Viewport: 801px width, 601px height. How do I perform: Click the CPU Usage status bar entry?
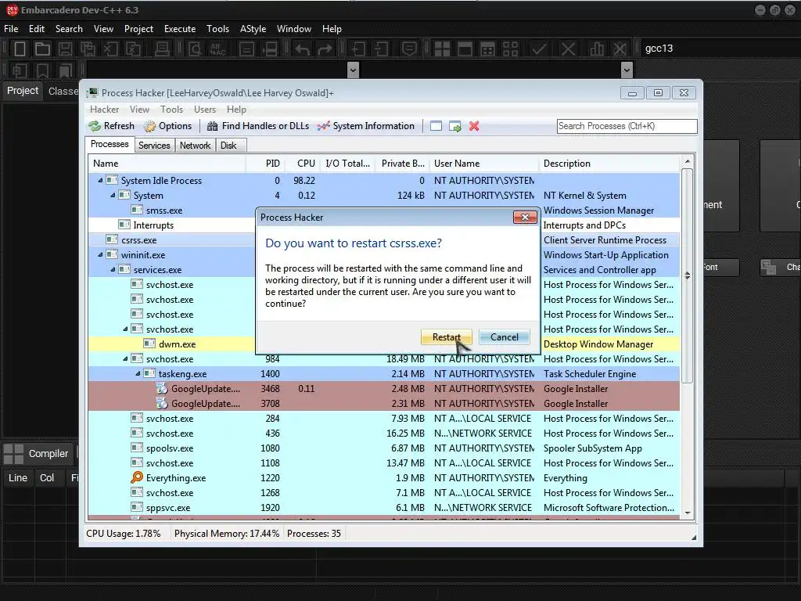coord(123,534)
